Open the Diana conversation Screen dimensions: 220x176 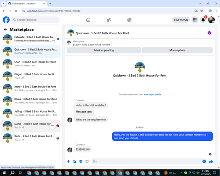31,101
